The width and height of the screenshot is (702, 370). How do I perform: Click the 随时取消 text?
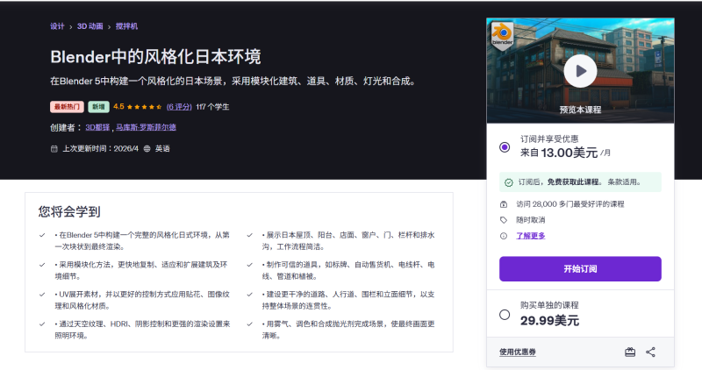tap(531, 220)
